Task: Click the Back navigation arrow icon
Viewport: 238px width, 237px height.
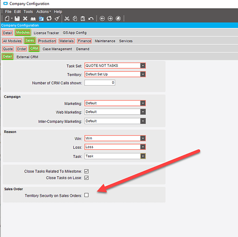Action: tap(102, 18)
